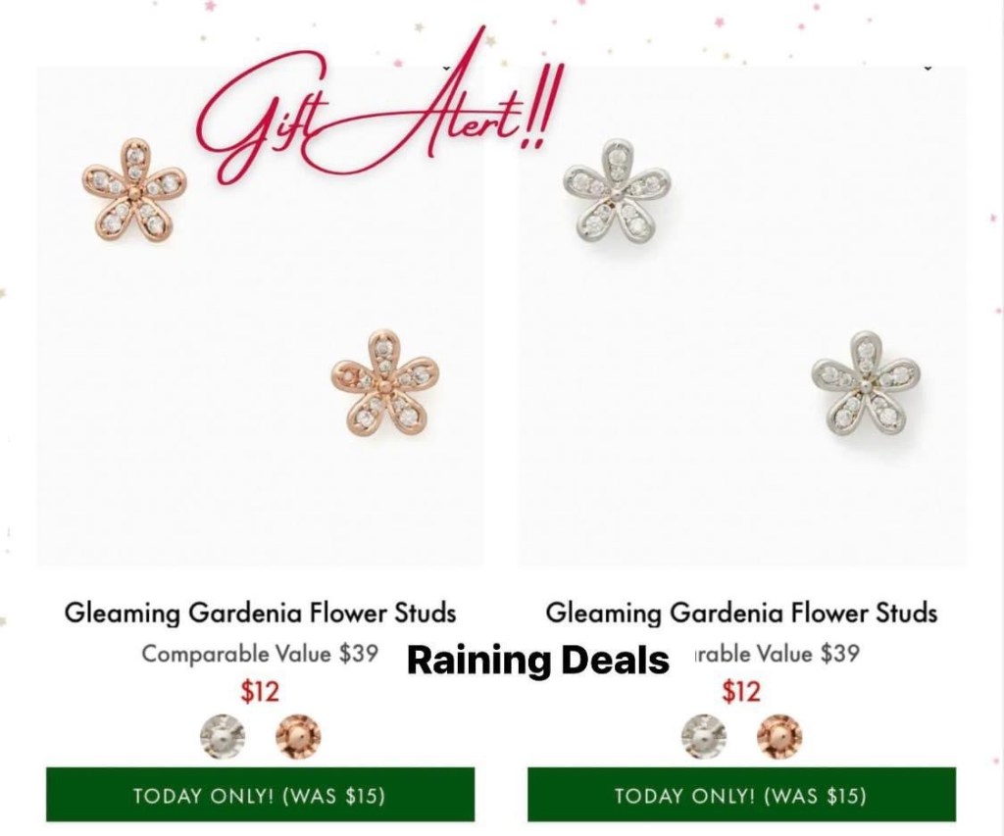Click upper silver flower stud image

click(618, 192)
